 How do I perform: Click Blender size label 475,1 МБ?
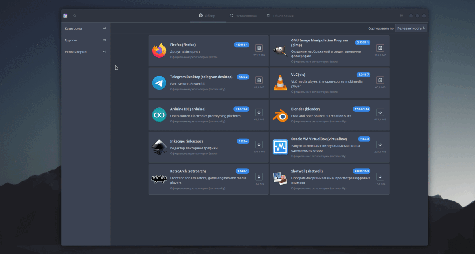point(380,120)
